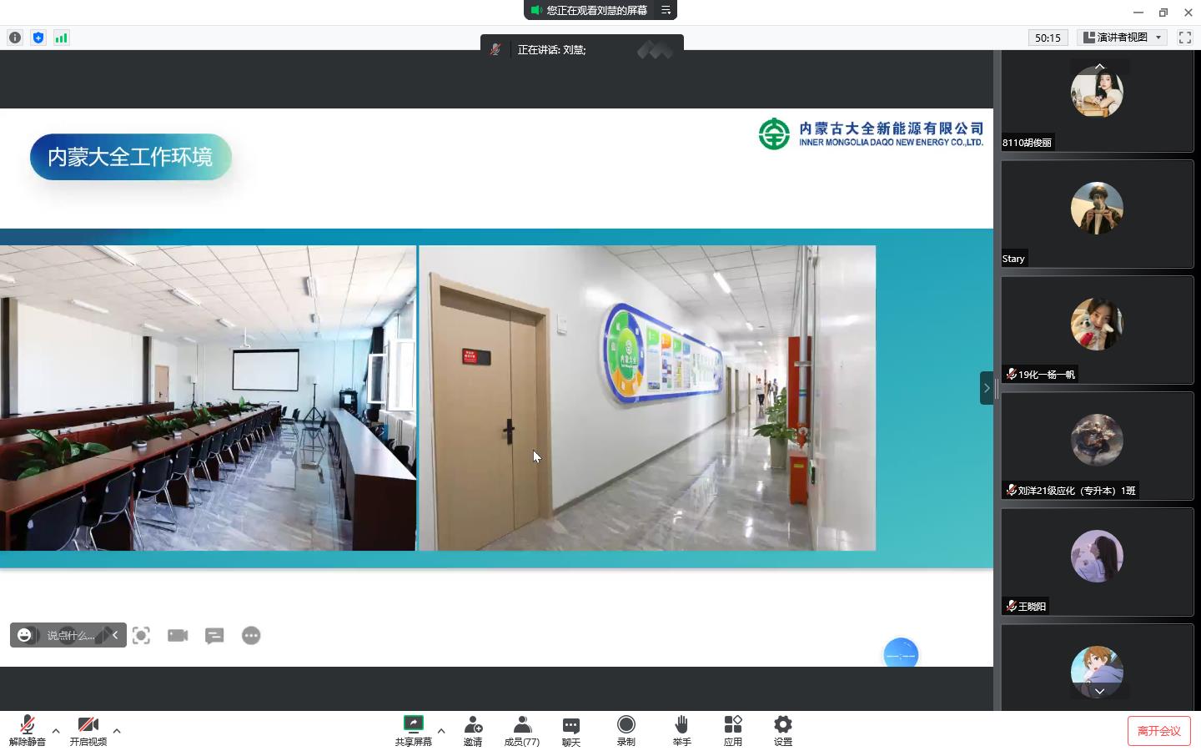
Task: Raise hand with 举手 button
Action: click(x=681, y=730)
